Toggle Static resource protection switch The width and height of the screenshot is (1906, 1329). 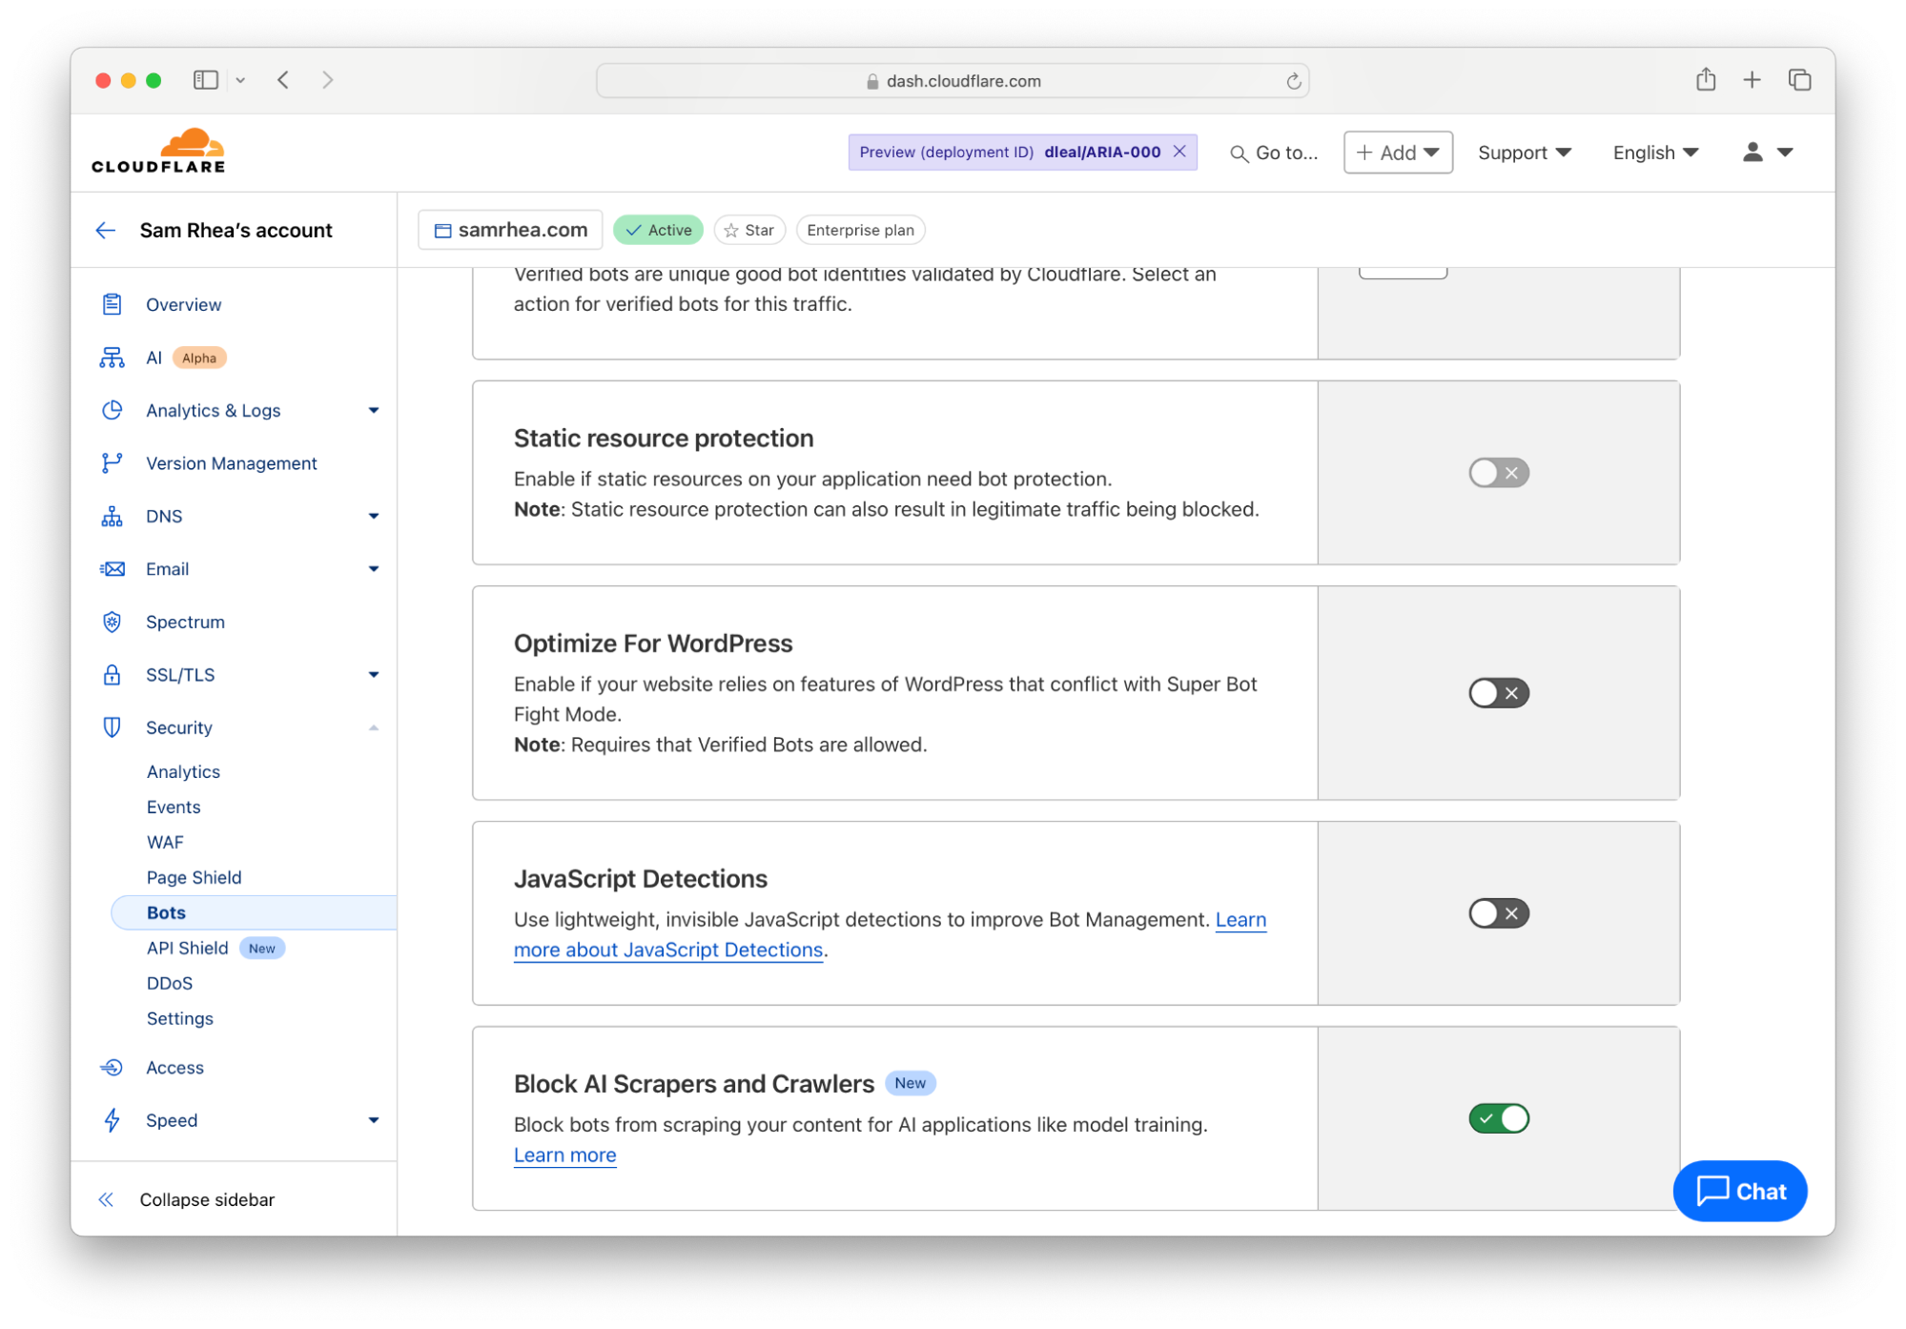[x=1496, y=472]
